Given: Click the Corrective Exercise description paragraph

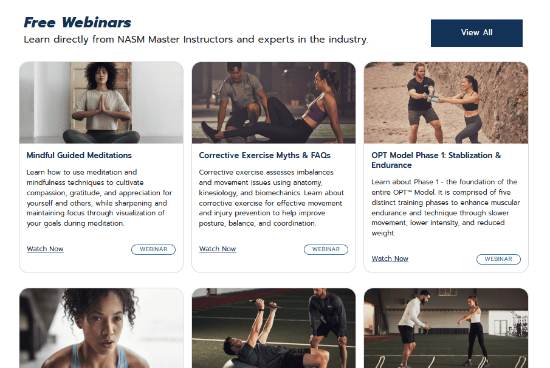Looking at the screenshot, I should click(x=272, y=198).
